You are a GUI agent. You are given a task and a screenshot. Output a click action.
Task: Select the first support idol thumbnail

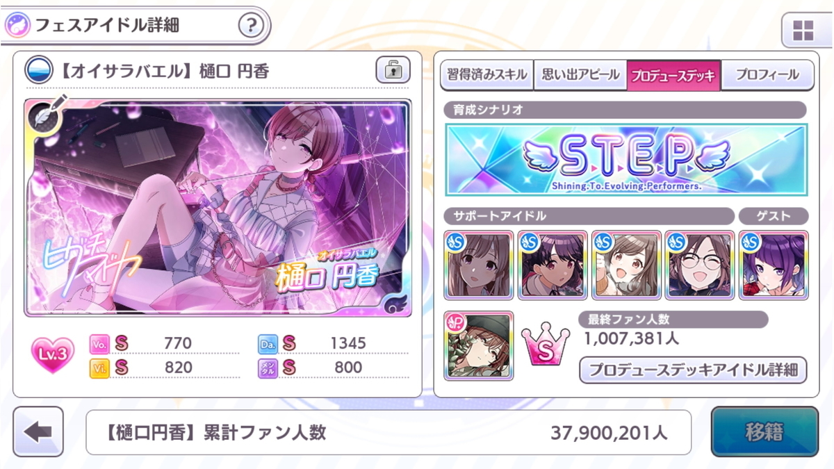point(479,265)
